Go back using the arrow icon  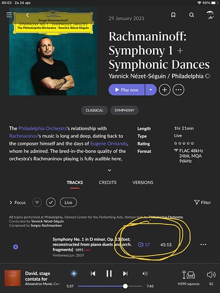(28, 15)
